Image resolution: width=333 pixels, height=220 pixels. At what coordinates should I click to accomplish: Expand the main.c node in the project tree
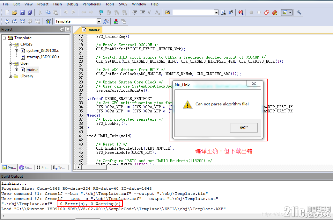pos(16,70)
